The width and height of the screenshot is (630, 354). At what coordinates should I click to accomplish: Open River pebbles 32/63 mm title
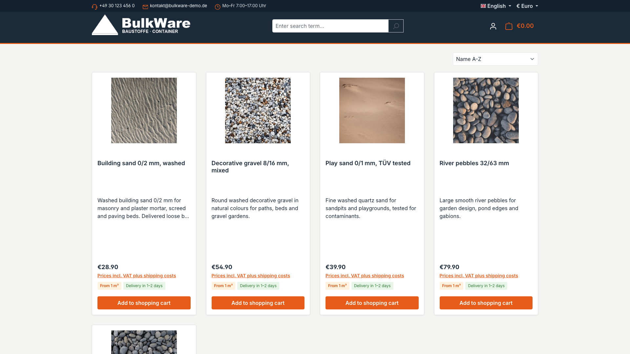[x=474, y=163]
